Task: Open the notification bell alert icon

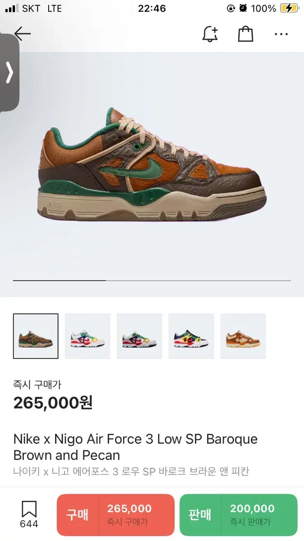Action: pos(210,34)
